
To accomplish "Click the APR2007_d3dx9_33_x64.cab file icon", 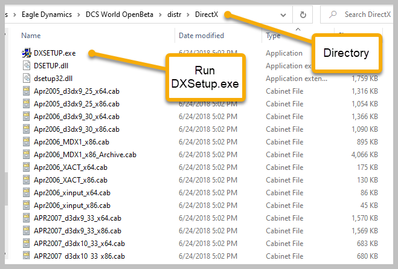I will click(x=26, y=218).
